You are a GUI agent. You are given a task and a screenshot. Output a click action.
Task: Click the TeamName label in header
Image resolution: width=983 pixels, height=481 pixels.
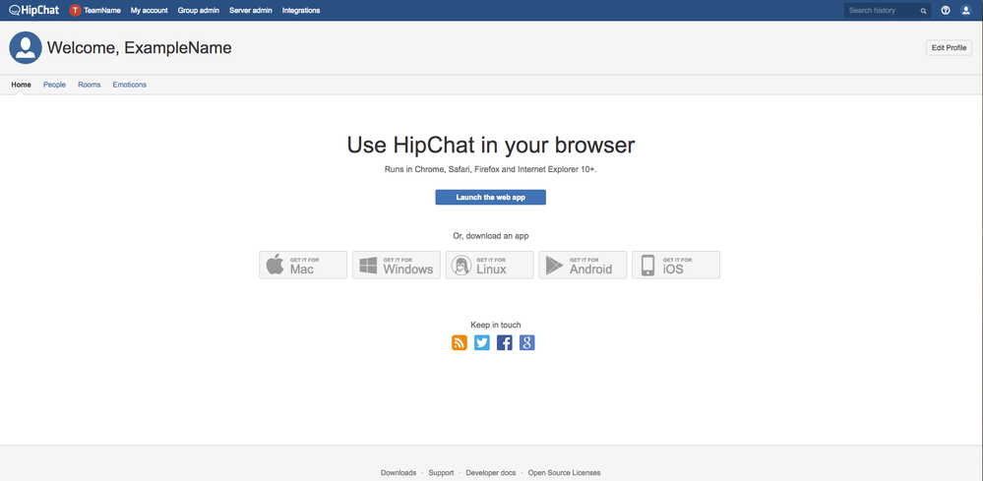[x=102, y=11]
